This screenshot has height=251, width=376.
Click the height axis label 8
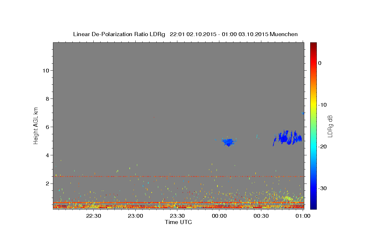47,99
